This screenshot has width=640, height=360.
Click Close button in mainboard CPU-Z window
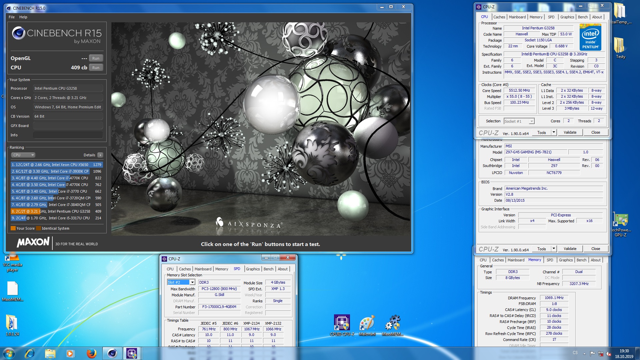pos(595,249)
